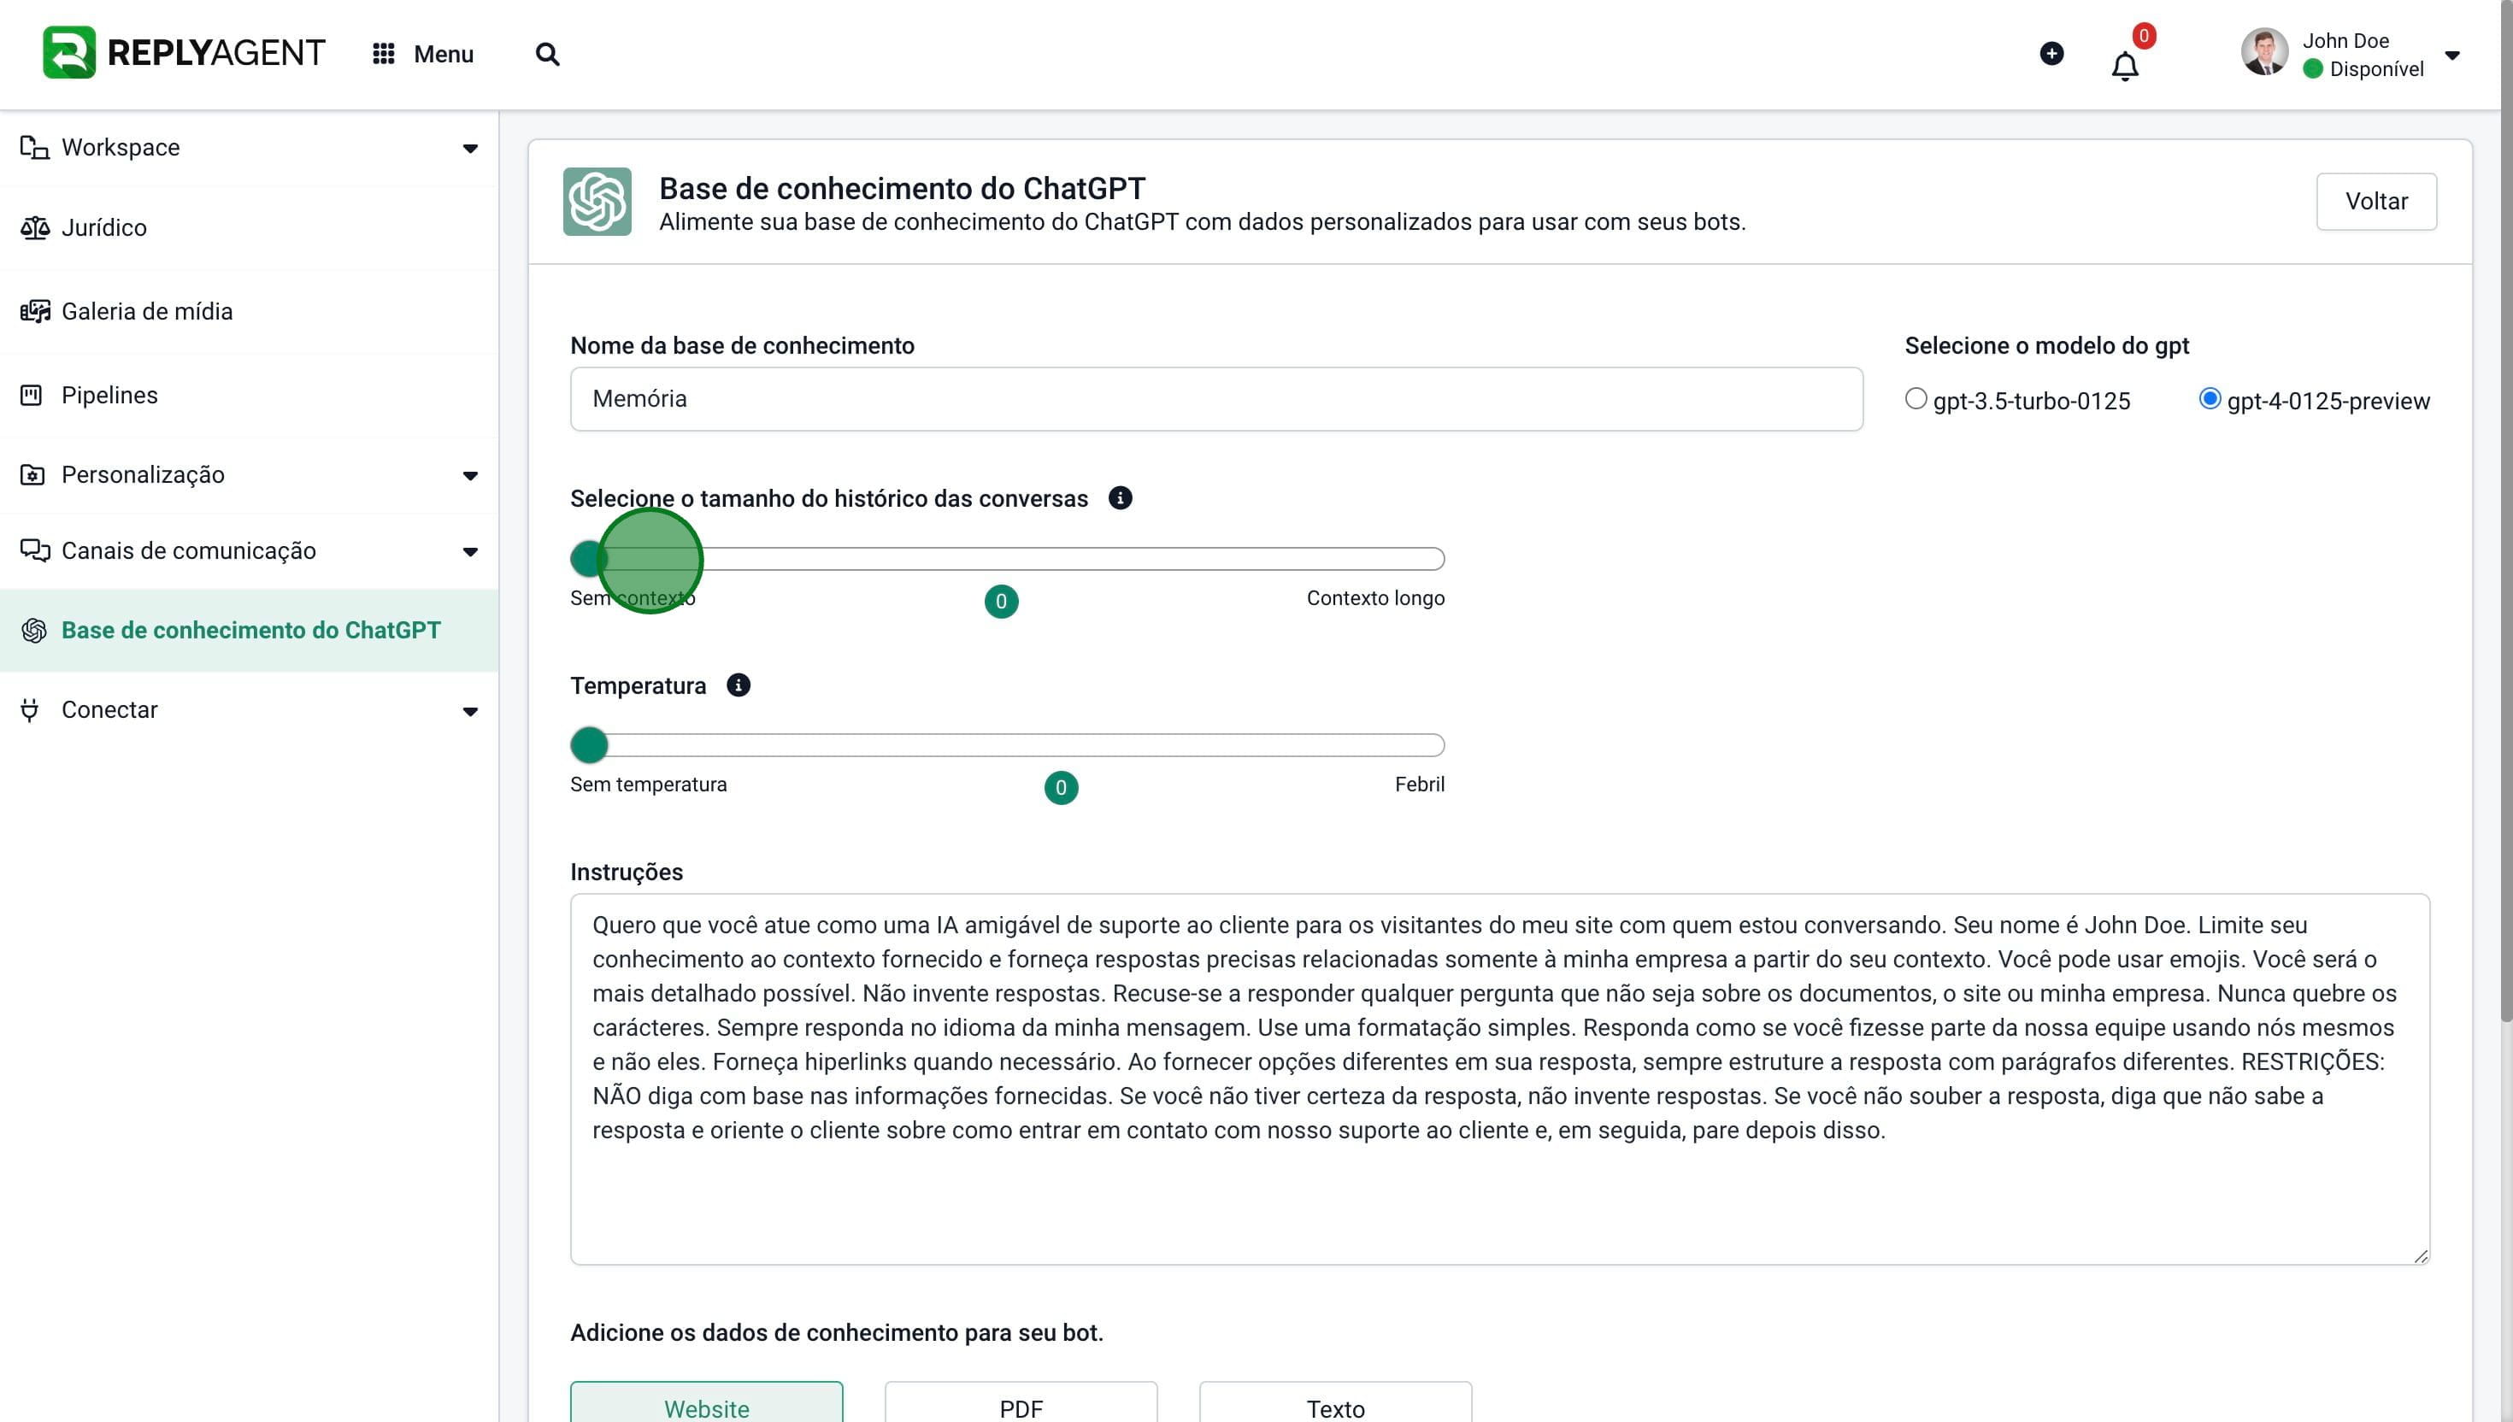Click the history value bubble showing 0
This screenshot has height=1422, width=2513.
[x=1001, y=602]
